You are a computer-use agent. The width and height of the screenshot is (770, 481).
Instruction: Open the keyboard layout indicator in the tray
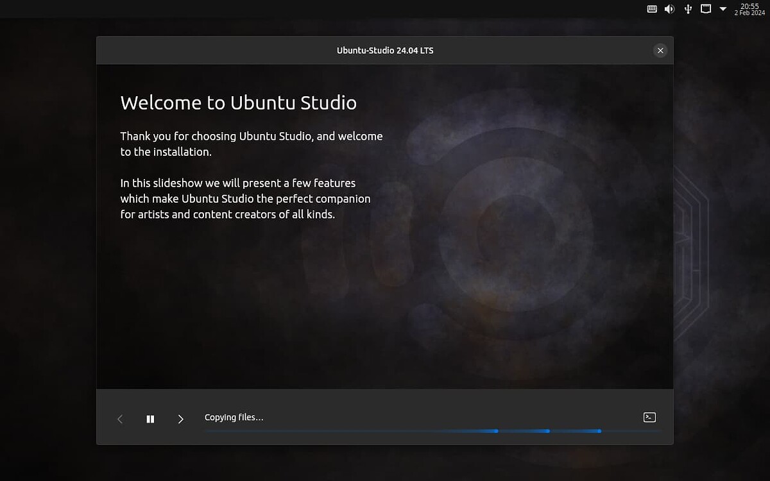[x=652, y=9]
